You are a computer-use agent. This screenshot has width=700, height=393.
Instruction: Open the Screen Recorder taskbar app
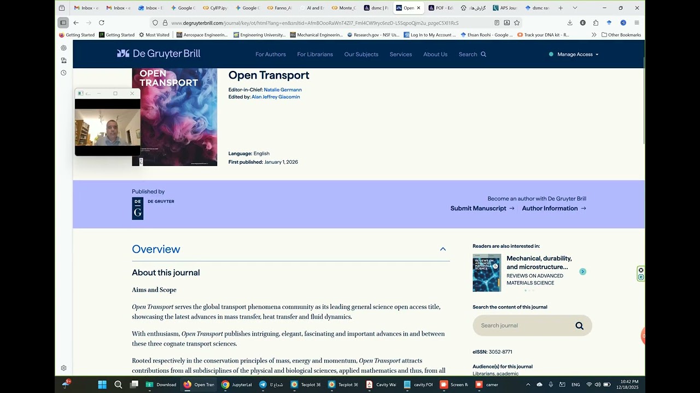(454, 384)
